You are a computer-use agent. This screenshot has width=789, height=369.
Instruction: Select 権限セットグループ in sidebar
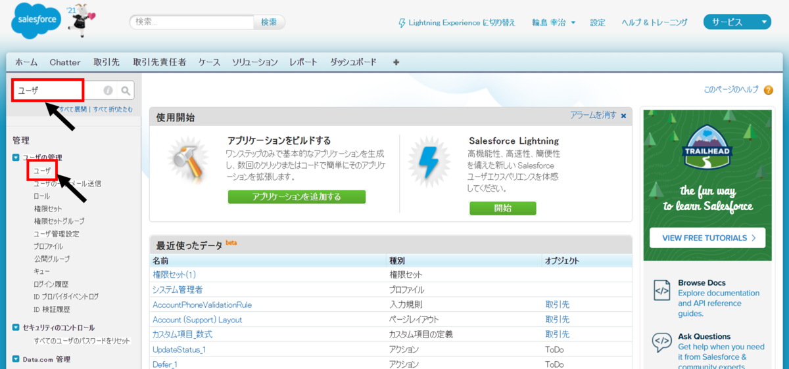pyautogui.click(x=59, y=221)
